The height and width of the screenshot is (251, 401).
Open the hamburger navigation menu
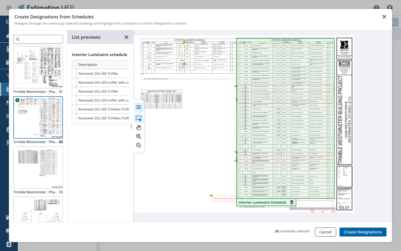tap(9, 8)
